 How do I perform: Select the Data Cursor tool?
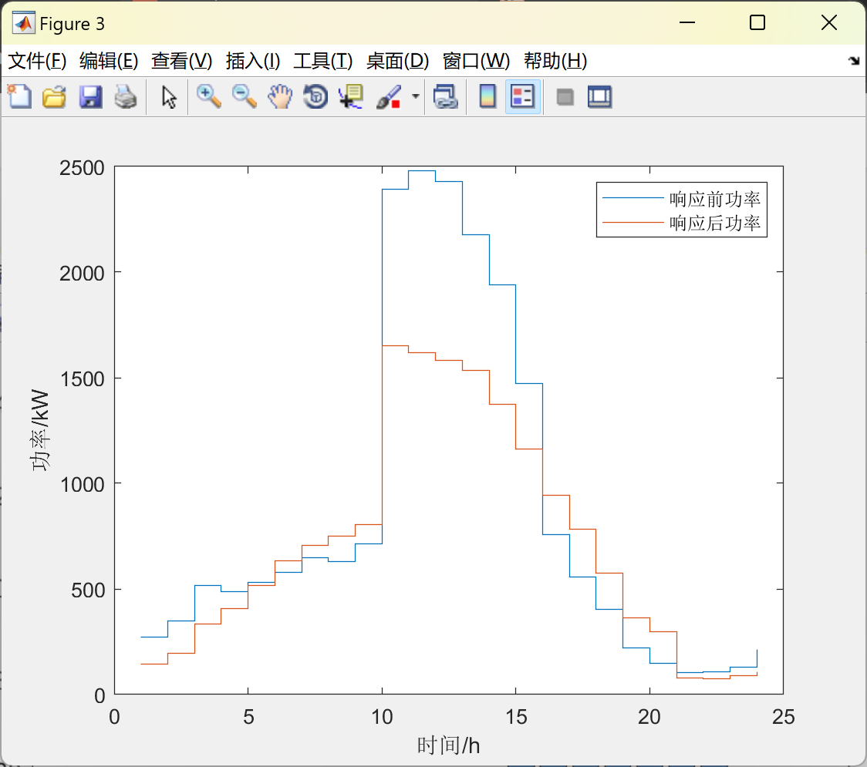coord(351,96)
